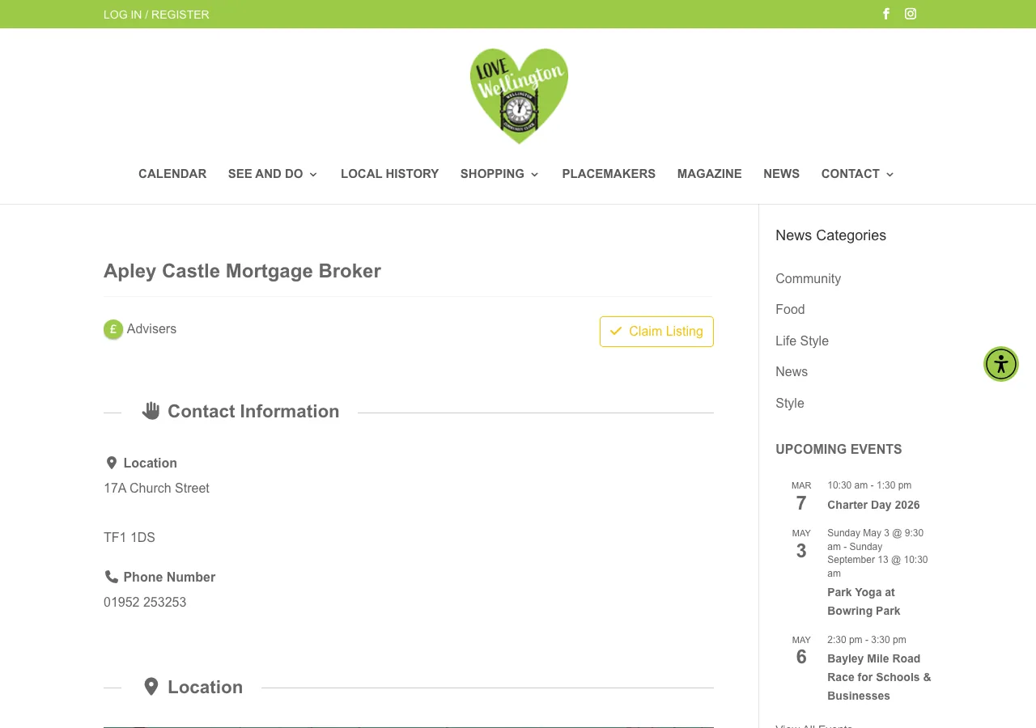This screenshot has width=1036, height=728.
Task: Click the Love Wellington heart logo
Action: (518, 95)
